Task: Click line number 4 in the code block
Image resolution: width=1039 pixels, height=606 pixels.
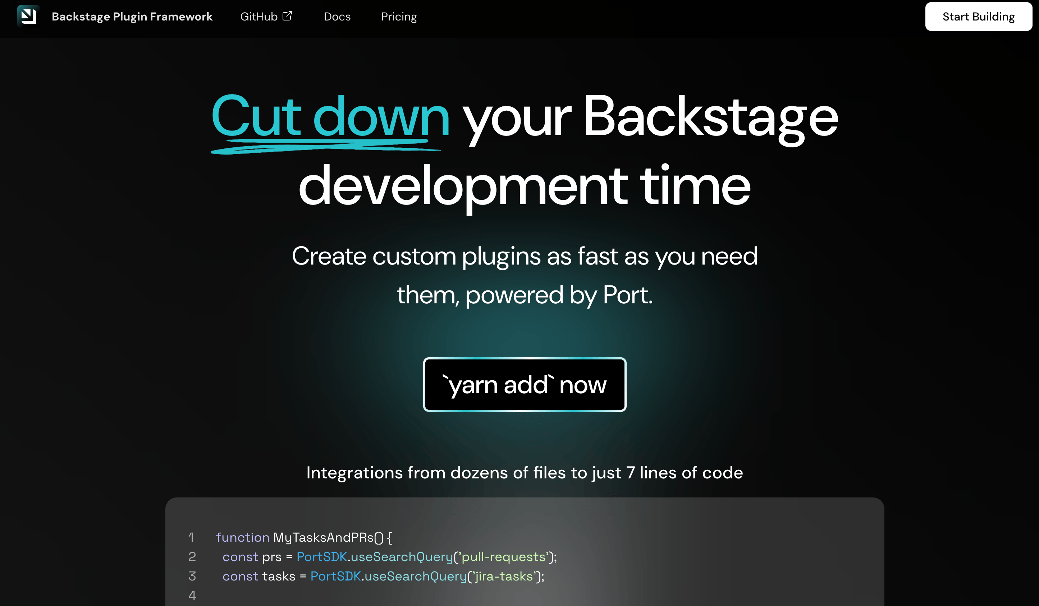Action: [192, 595]
